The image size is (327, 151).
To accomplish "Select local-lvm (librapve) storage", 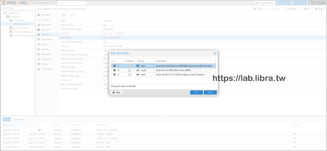I will click(x=24, y=32).
